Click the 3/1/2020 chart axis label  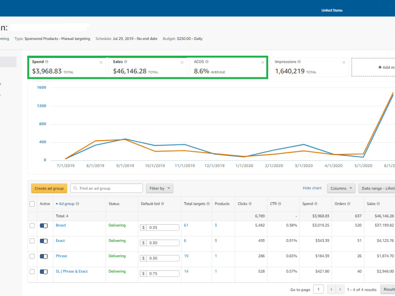(303, 166)
